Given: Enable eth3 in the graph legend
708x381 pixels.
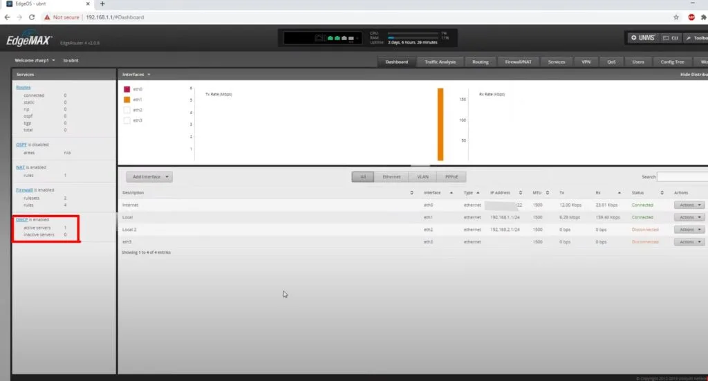Looking at the screenshot, I should pos(127,120).
